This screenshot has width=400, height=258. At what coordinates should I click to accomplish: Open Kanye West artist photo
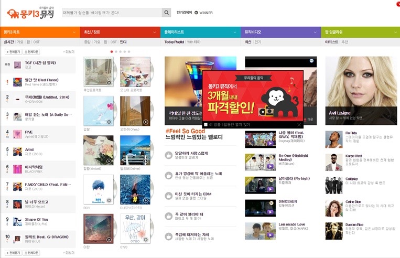point(334,163)
